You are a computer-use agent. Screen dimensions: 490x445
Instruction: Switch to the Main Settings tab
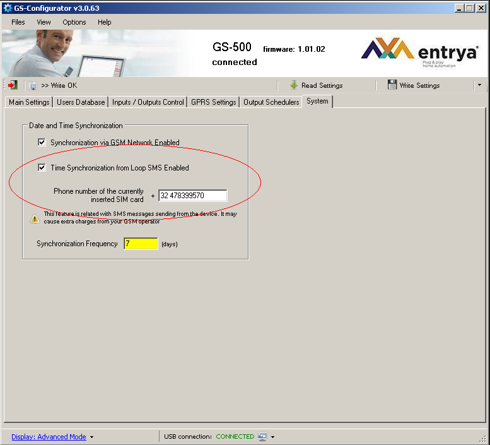coord(29,102)
